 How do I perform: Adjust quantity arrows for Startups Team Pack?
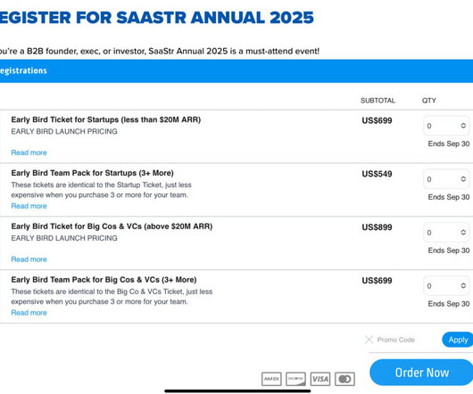(x=463, y=179)
